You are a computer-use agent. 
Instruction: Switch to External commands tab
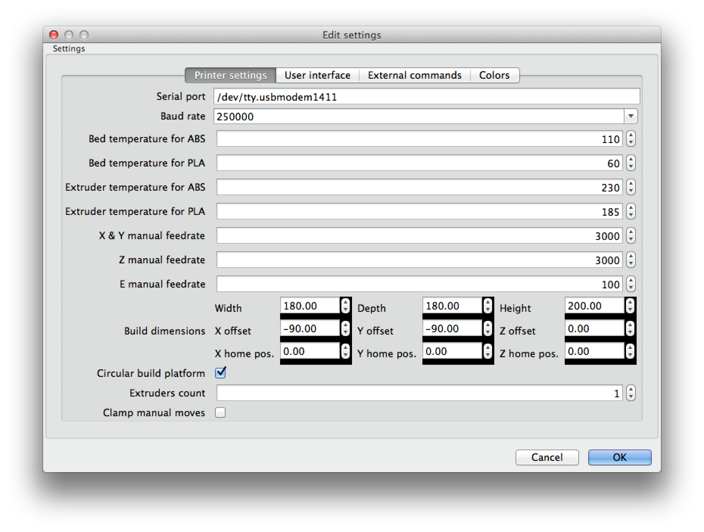click(x=415, y=75)
